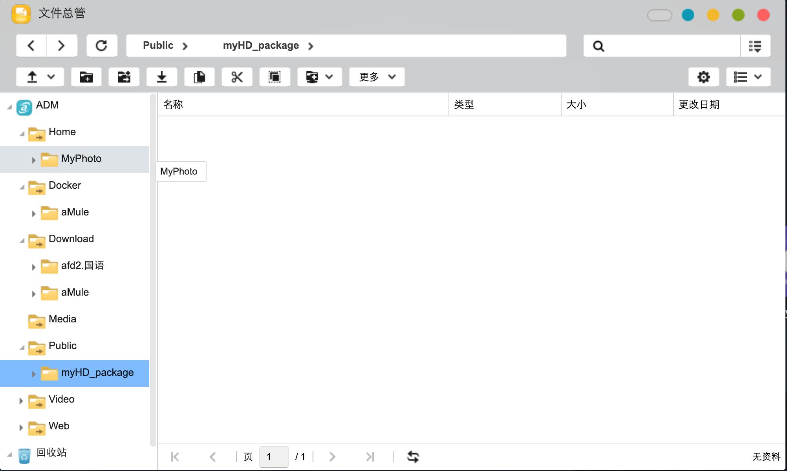This screenshot has height=471, width=787.
Task: Click the create new folder icon
Action: click(x=86, y=77)
